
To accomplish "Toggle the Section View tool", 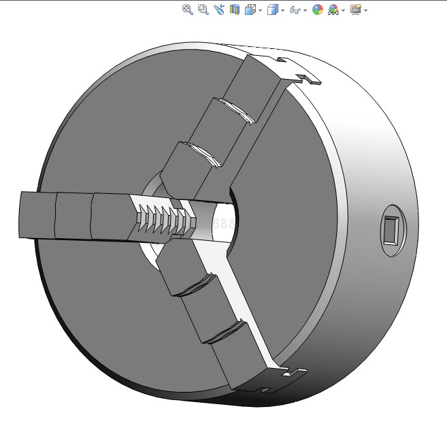I will (x=235, y=10).
